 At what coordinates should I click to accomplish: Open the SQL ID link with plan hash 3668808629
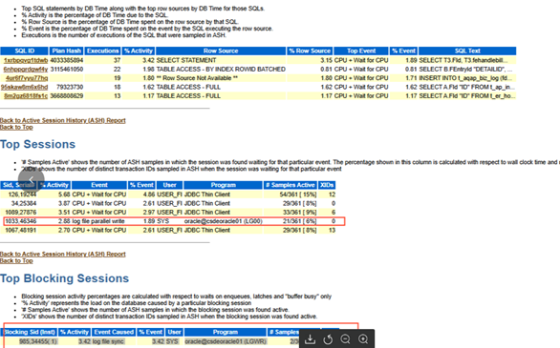(x=26, y=95)
